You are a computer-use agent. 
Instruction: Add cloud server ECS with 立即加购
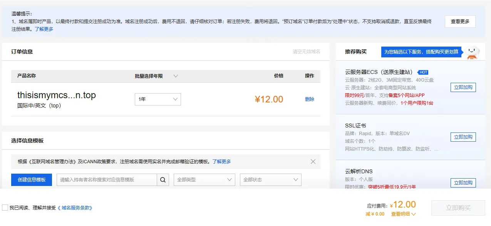coord(463,87)
